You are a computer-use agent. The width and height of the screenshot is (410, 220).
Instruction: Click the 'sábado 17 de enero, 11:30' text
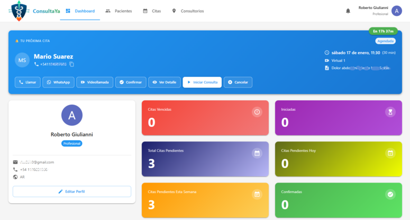coord(356,53)
